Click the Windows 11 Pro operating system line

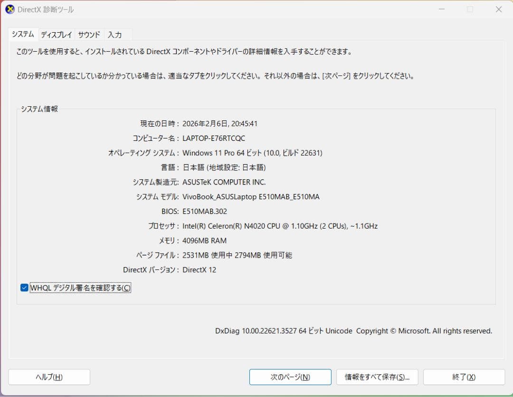coord(252,153)
